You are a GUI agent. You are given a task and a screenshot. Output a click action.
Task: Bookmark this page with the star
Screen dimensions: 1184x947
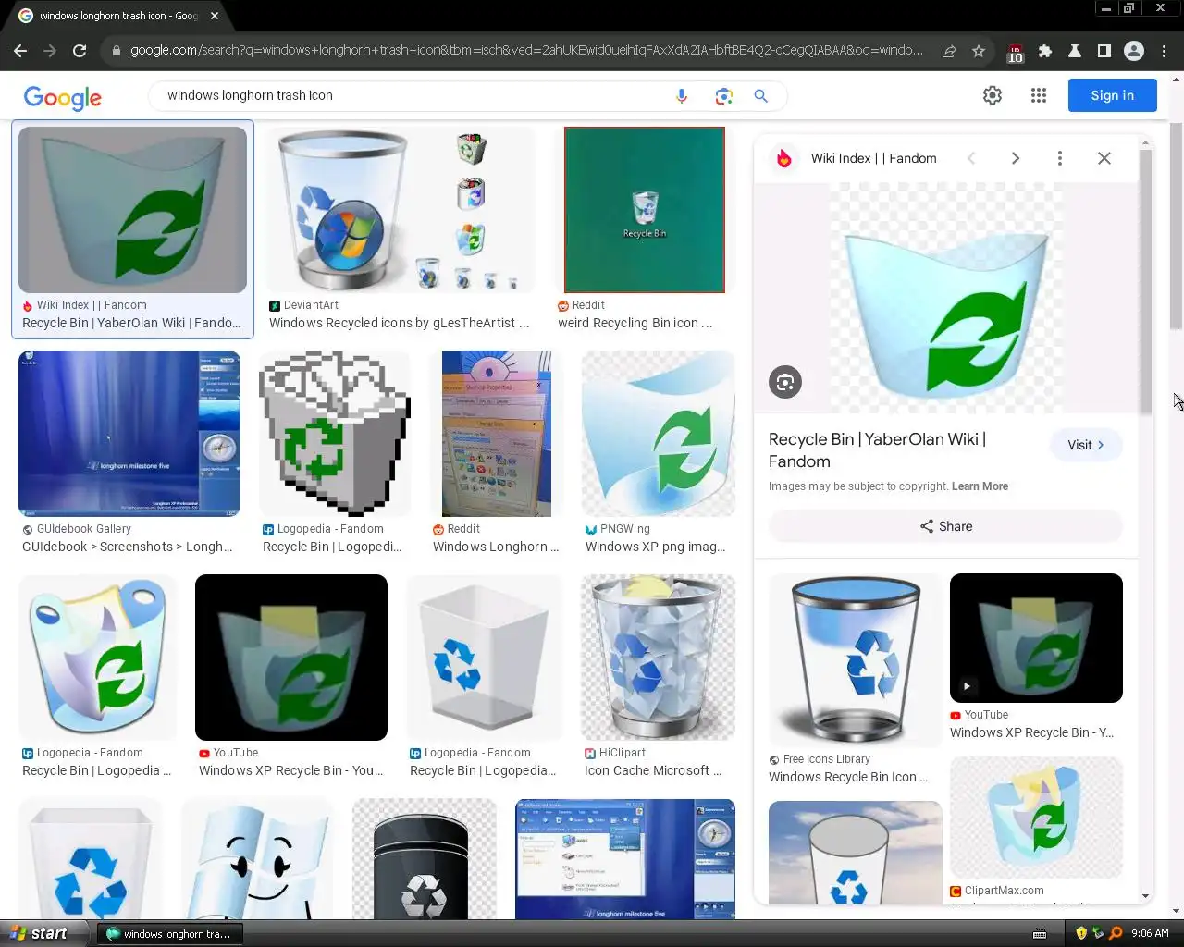(x=979, y=51)
